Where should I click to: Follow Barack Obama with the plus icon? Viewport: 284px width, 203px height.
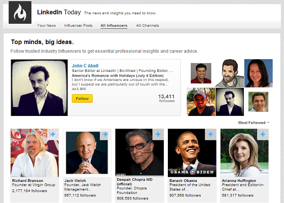(x=210, y=134)
